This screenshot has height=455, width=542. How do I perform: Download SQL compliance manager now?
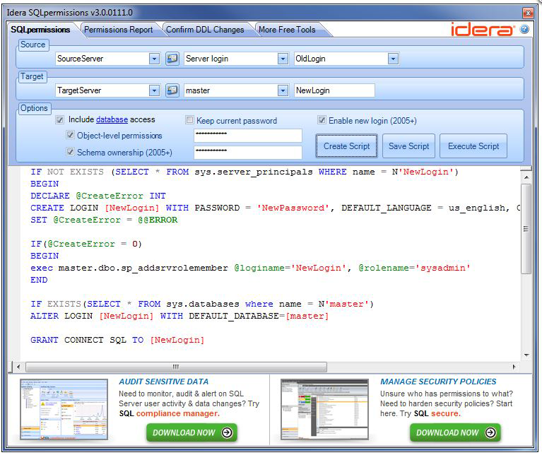click(192, 432)
